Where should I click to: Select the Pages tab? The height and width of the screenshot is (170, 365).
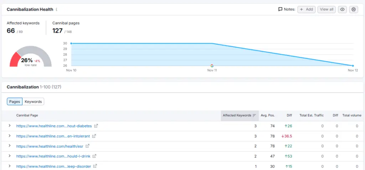[x=15, y=102]
